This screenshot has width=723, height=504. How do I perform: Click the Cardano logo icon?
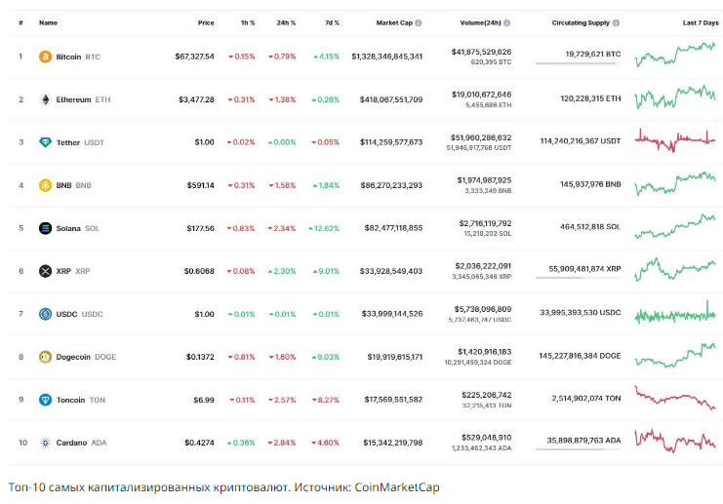45,443
